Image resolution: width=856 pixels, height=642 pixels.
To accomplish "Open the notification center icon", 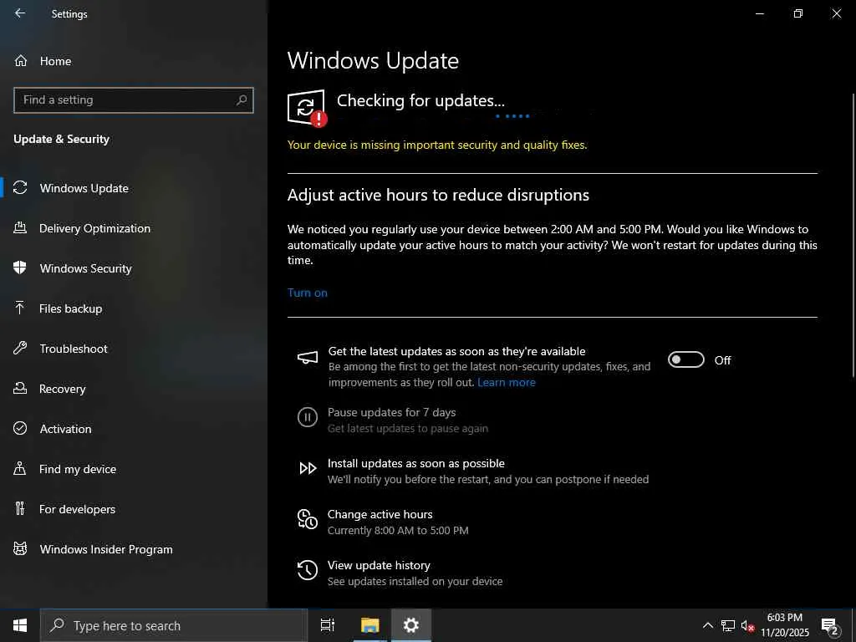I will coord(830,625).
